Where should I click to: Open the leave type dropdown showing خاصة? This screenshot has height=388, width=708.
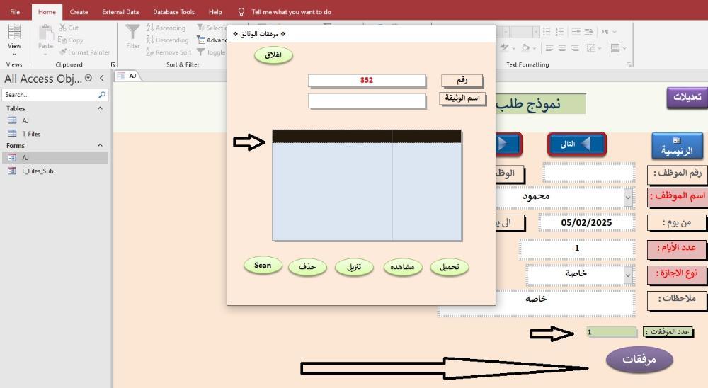[x=628, y=274]
